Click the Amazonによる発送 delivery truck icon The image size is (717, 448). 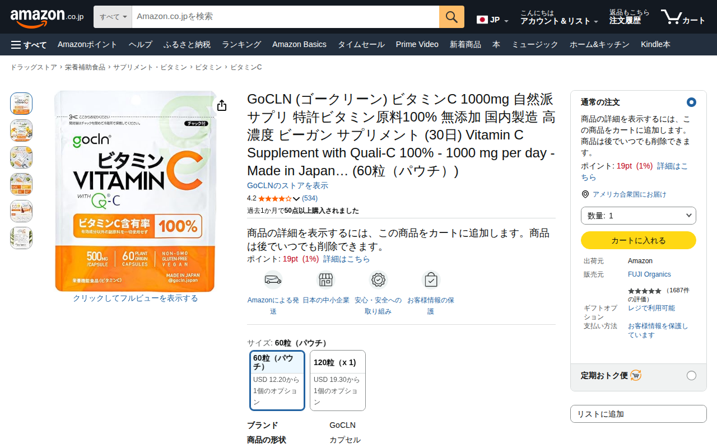pos(273,279)
